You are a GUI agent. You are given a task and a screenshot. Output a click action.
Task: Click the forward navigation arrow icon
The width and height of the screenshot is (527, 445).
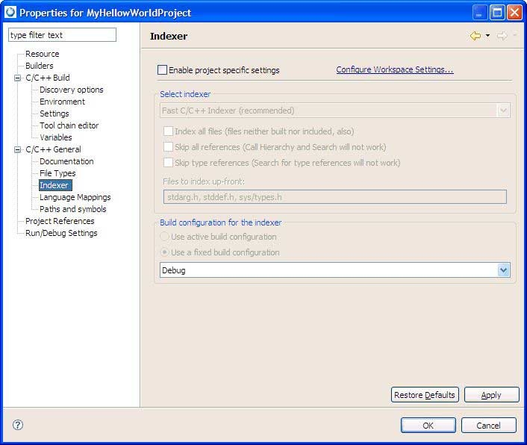[502, 36]
